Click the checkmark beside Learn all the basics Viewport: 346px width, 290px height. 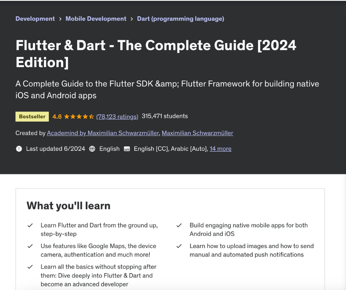pyautogui.click(x=30, y=267)
